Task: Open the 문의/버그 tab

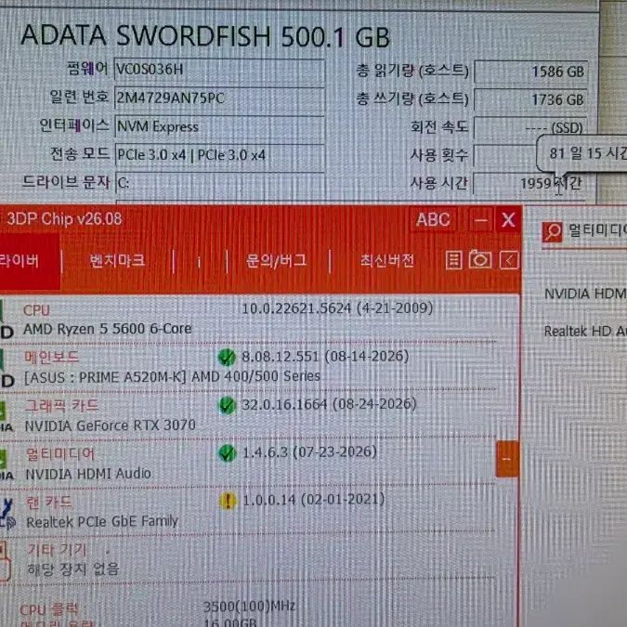Action: [276, 261]
